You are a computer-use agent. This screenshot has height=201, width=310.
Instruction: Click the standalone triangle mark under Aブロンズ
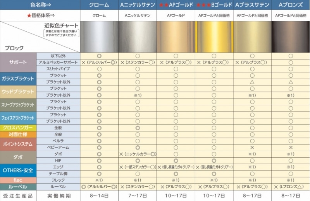tap(291, 82)
